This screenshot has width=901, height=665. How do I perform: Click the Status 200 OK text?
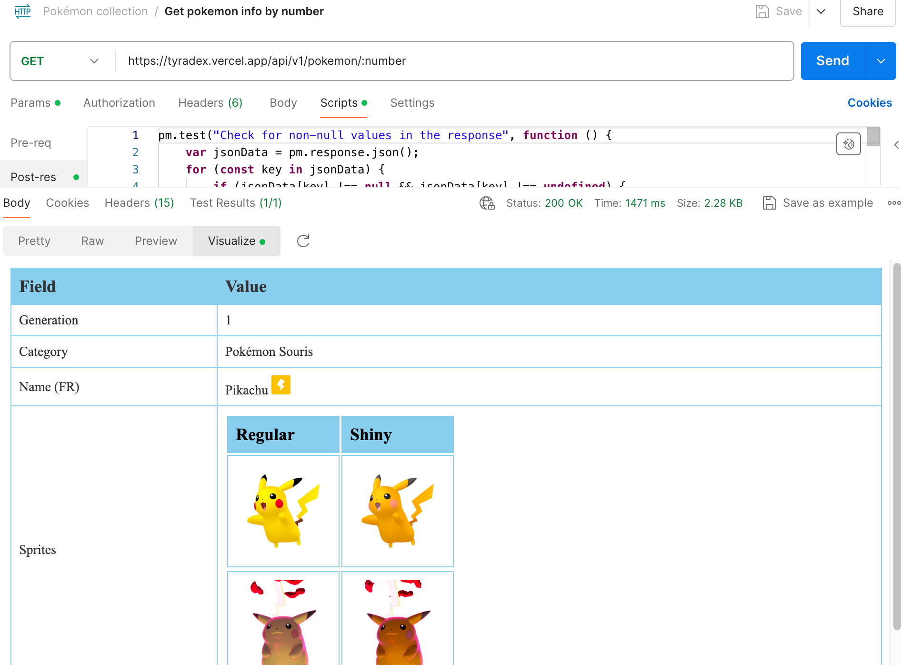(544, 203)
